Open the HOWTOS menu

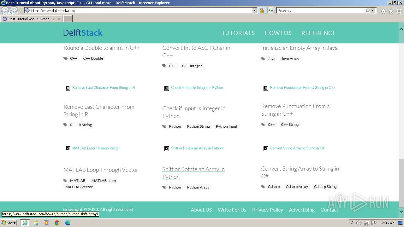(278, 33)
